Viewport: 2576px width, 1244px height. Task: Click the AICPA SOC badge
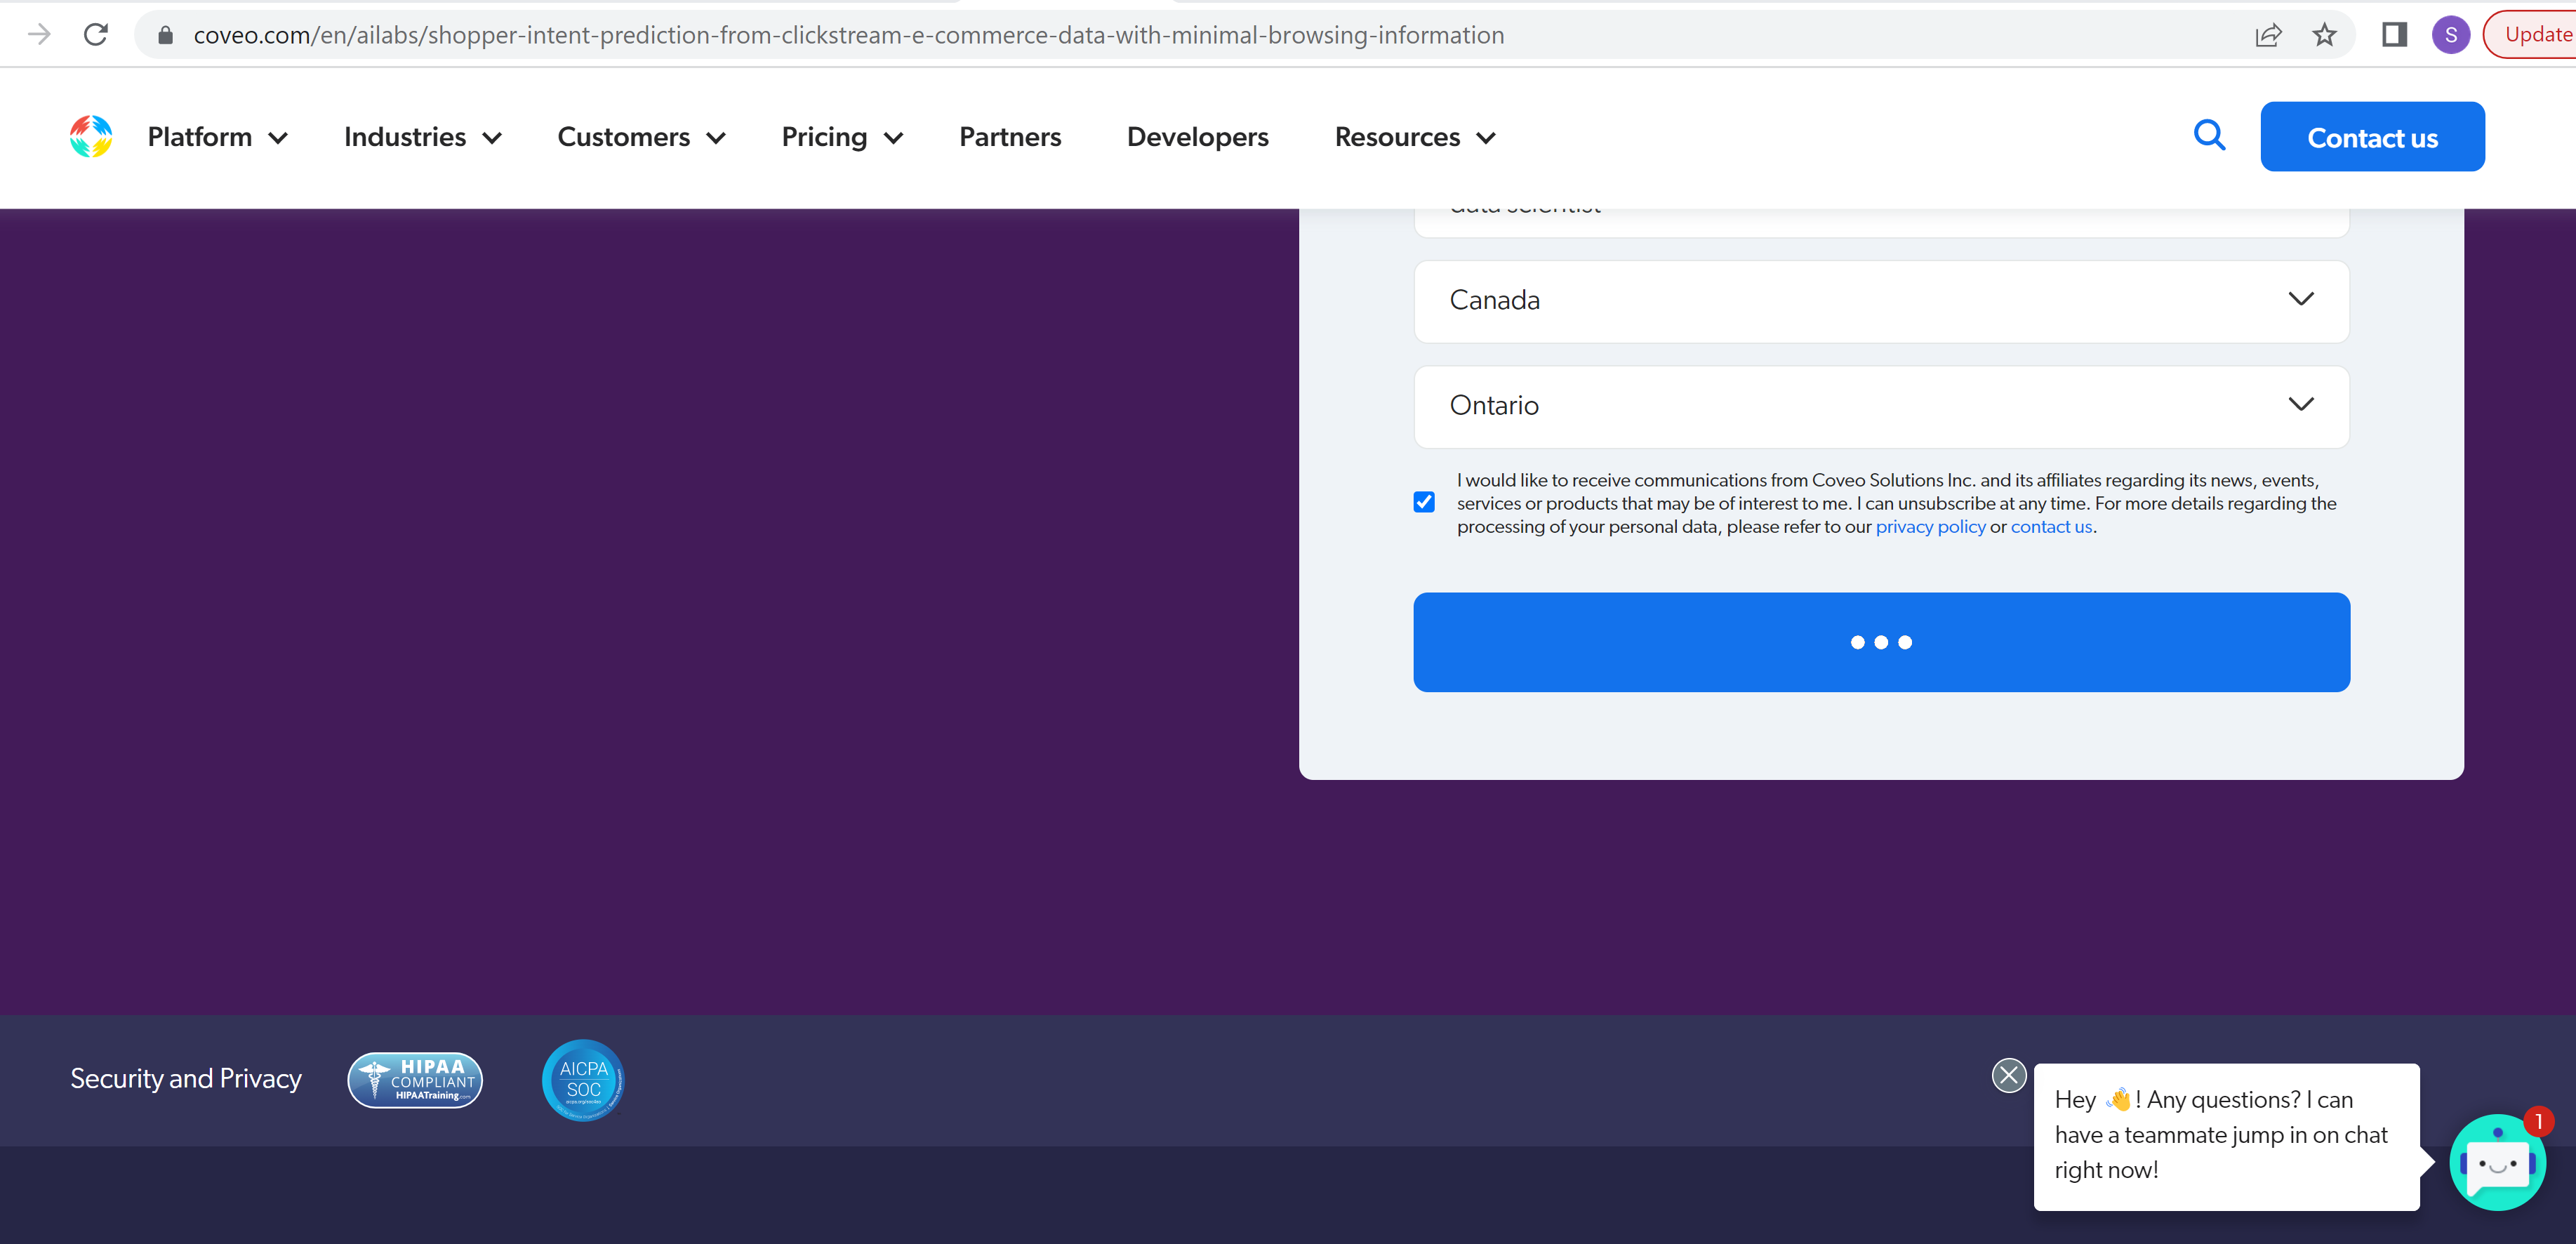click(583, 1080)
